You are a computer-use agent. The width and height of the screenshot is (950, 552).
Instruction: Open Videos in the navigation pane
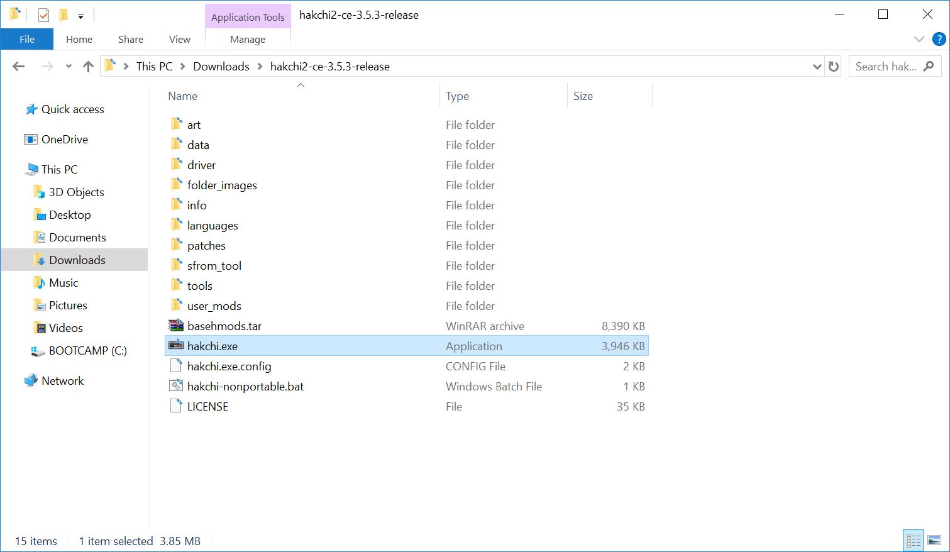[65, 328]
